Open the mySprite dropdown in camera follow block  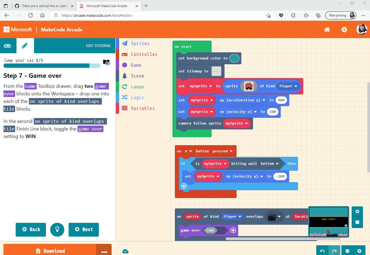[x=237, y=123]
